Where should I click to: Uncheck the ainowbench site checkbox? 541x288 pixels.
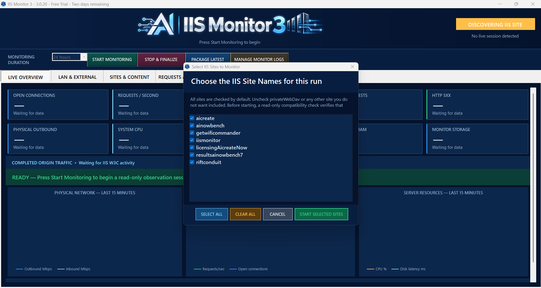[192, 126]
